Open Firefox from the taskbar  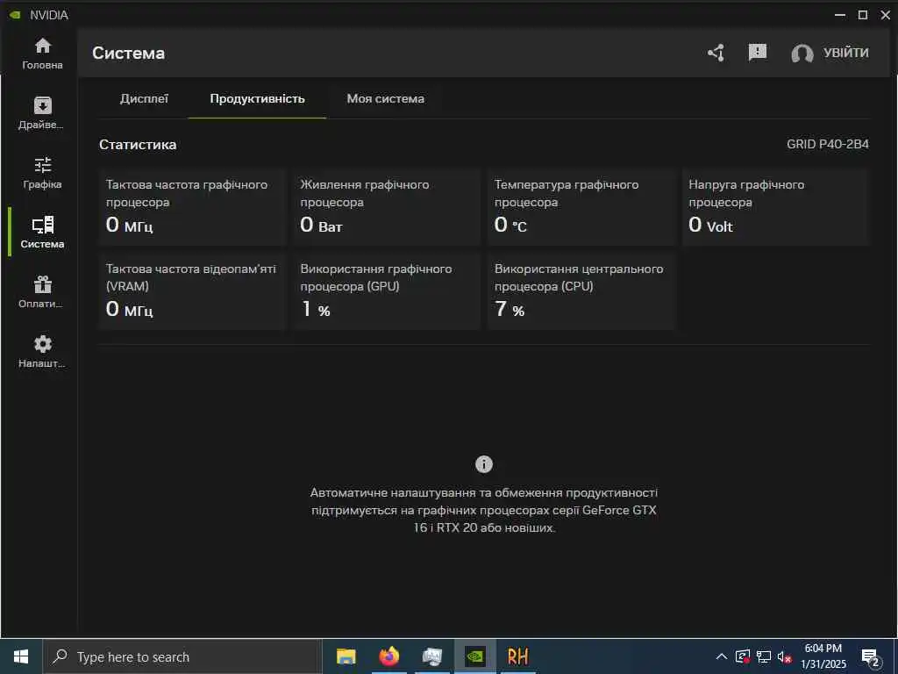[388, 656]
